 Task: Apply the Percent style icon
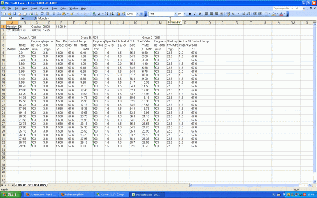click(233, 14)
